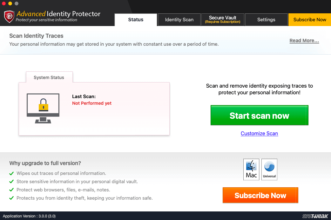This screenshot has width=331, height=220.
Task: Click the yellow Subscribe Now tab
Action: click(309, 19)
